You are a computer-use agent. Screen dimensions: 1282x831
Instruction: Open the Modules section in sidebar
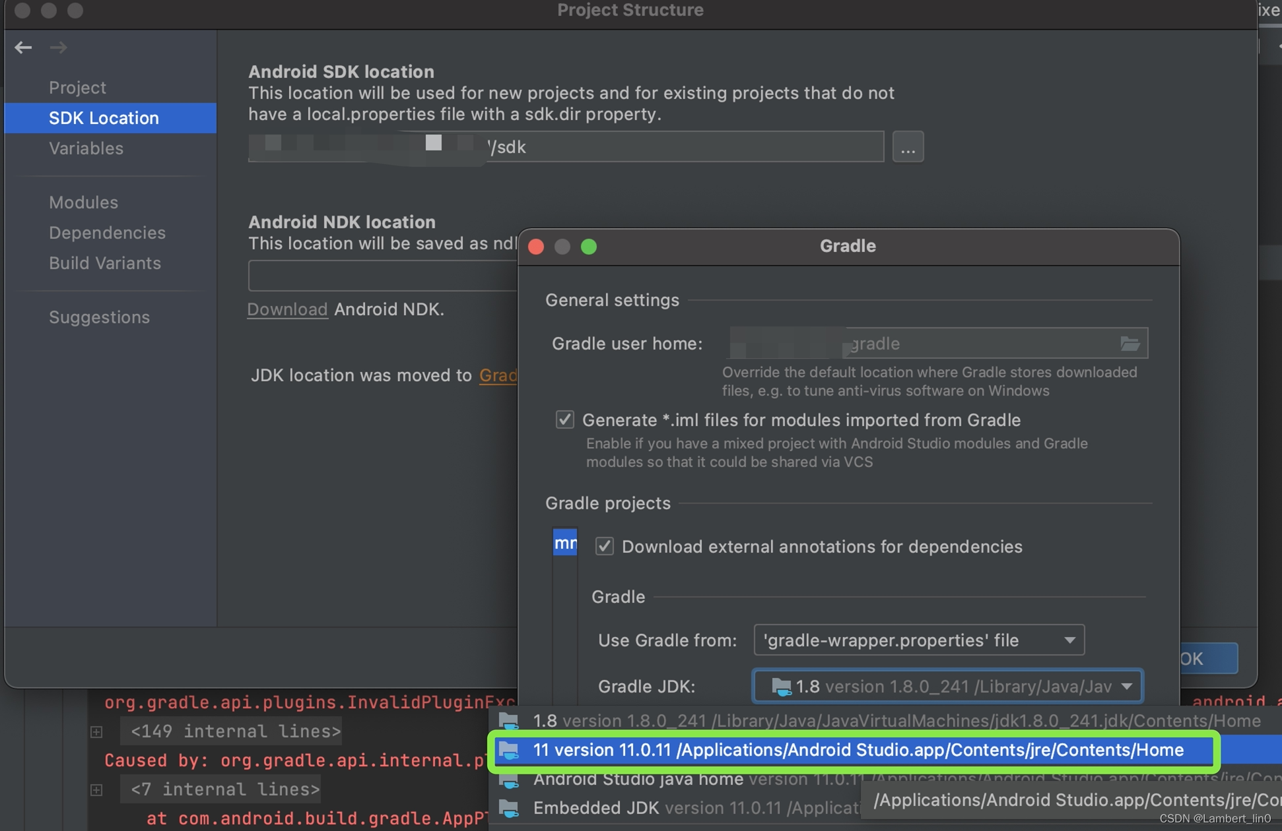83,202
